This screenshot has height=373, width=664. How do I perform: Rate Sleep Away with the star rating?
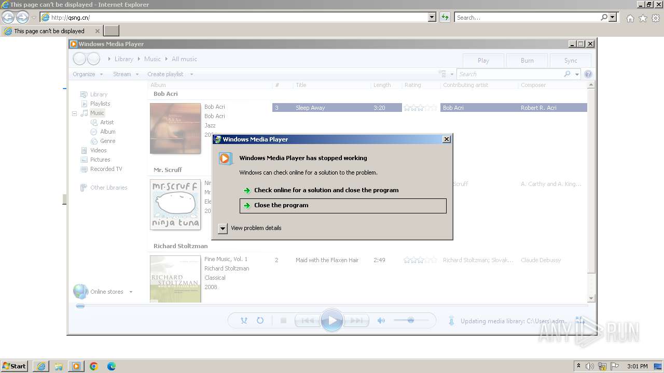click(x=420, y=108)
